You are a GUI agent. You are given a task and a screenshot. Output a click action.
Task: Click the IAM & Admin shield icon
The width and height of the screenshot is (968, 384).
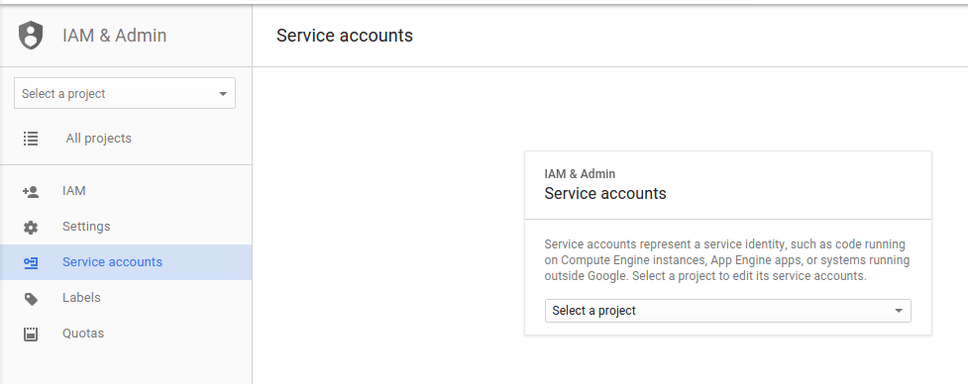pyautogui.click(x=31, y=35)
